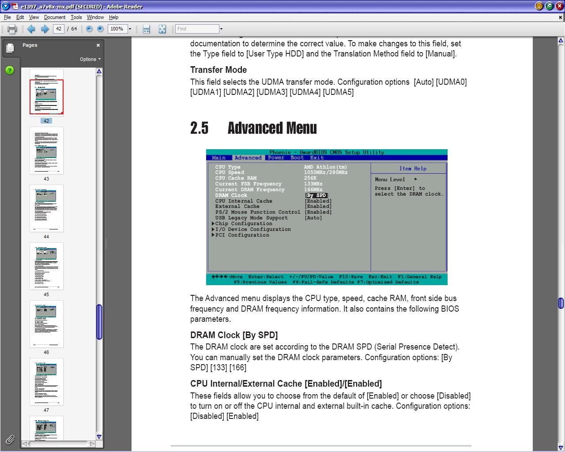
Task: Click the thumbnail panel vertical scroll thumb
Action: [x=99, y=322]
